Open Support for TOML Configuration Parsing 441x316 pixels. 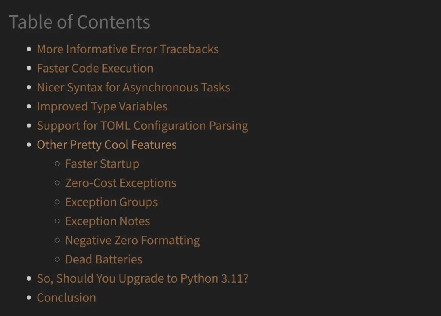point(143,126)
